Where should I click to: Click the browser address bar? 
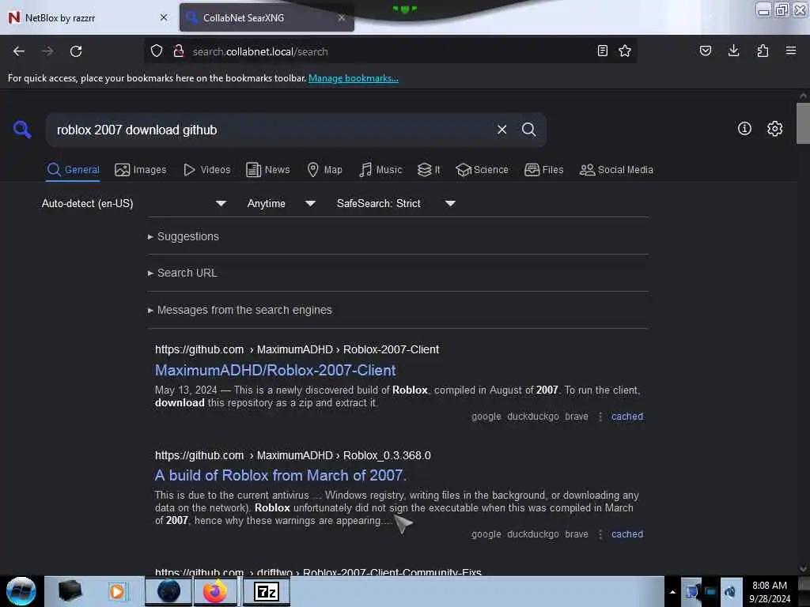[390, 51]
